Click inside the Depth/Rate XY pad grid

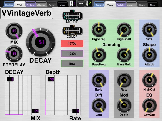pyautogui.click(x=63, y=95)
